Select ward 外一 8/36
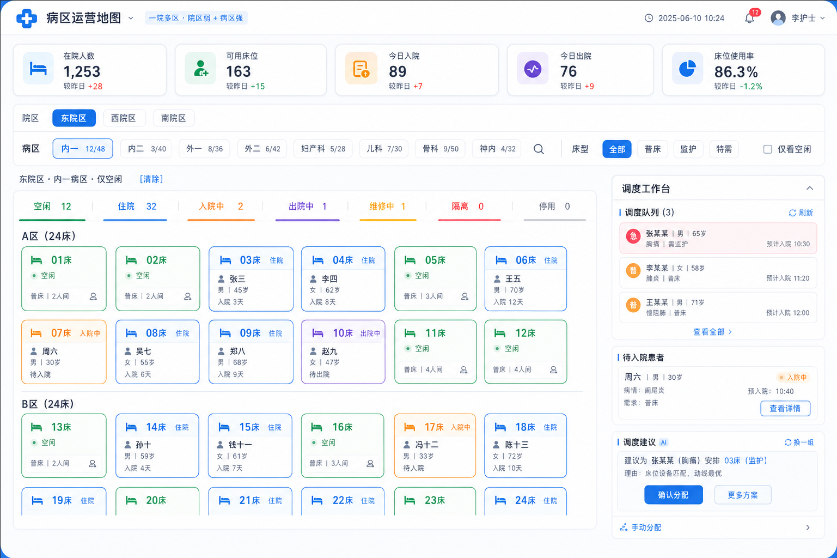This screenshot has height=558, width=837. pos(204,149)
